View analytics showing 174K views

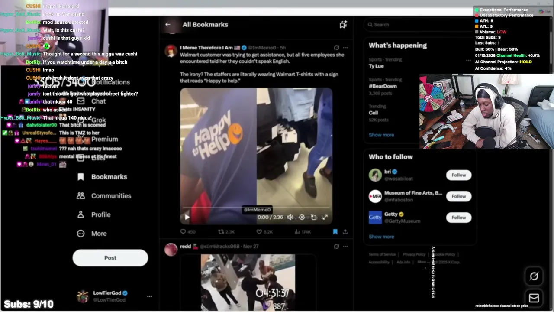click(302, 232)
